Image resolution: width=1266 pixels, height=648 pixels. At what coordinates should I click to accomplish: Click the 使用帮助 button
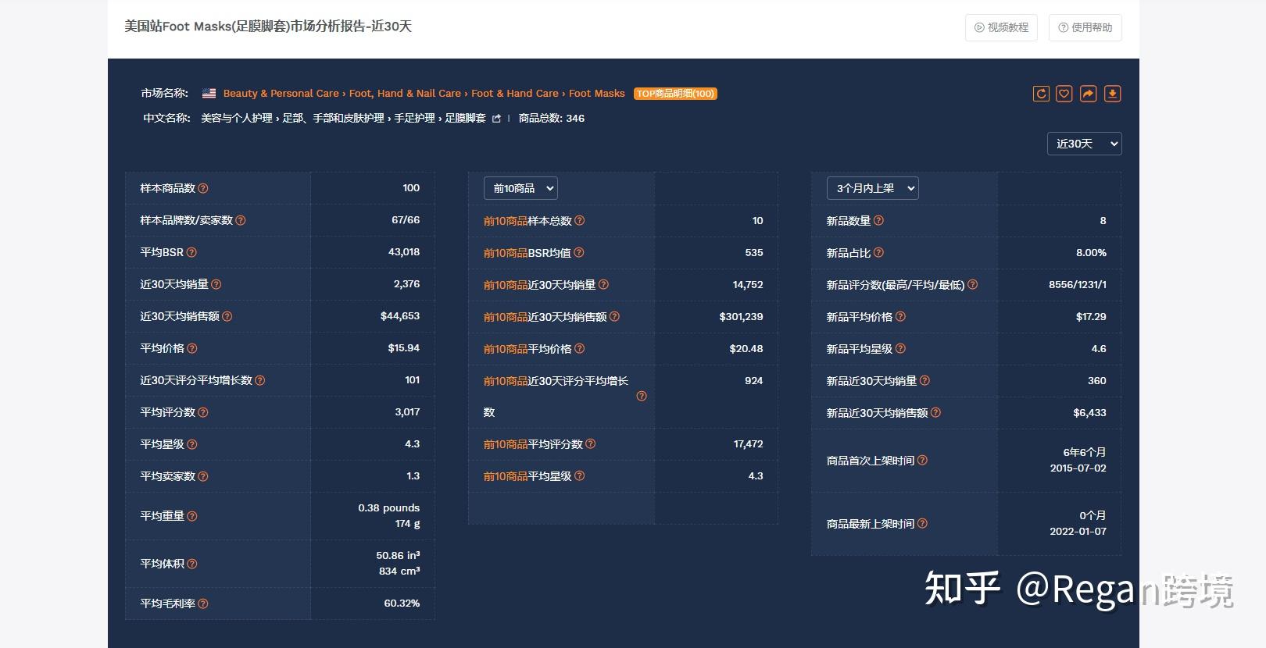tap(1085, 27)
